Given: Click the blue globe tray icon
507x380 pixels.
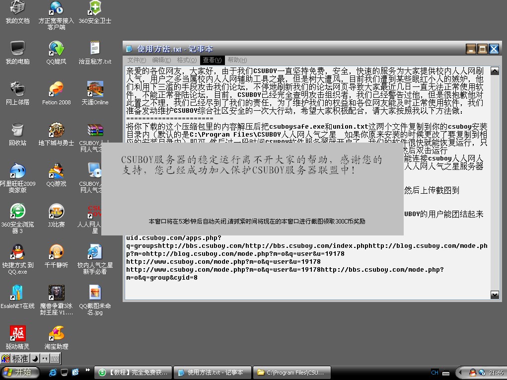Looking at the screenshot, I should [482, 373].
